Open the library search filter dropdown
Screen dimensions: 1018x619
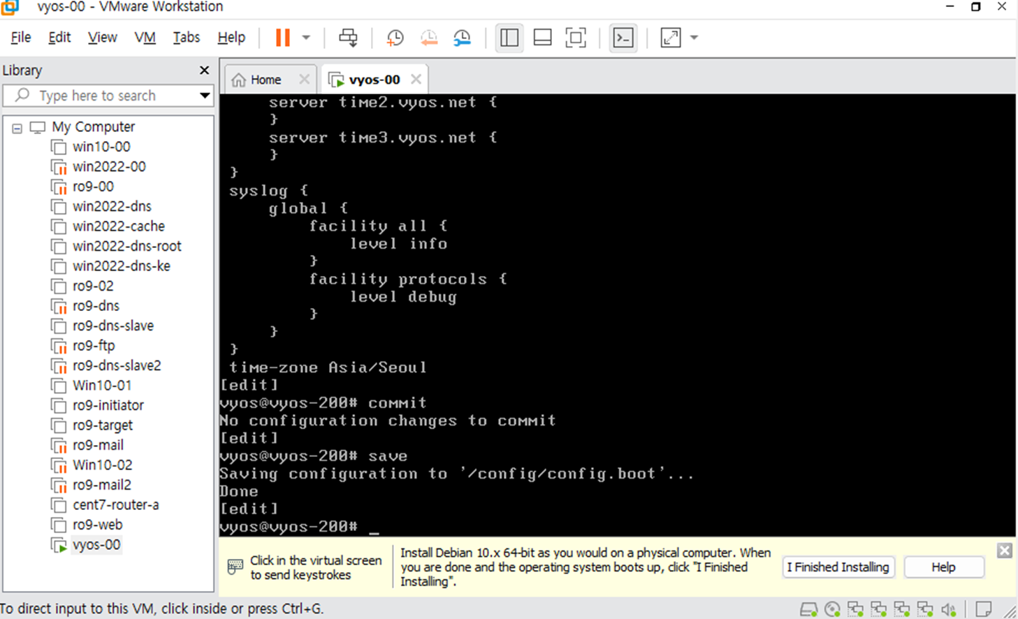click(205, 95)
